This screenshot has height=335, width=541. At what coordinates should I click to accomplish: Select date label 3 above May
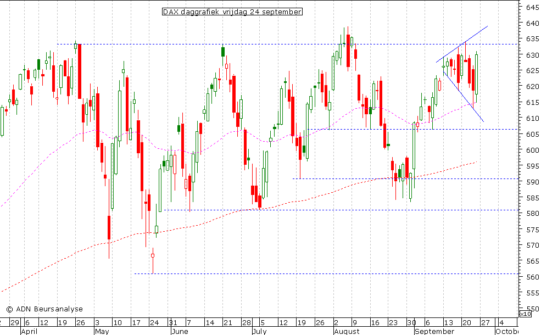coord(97,322)
